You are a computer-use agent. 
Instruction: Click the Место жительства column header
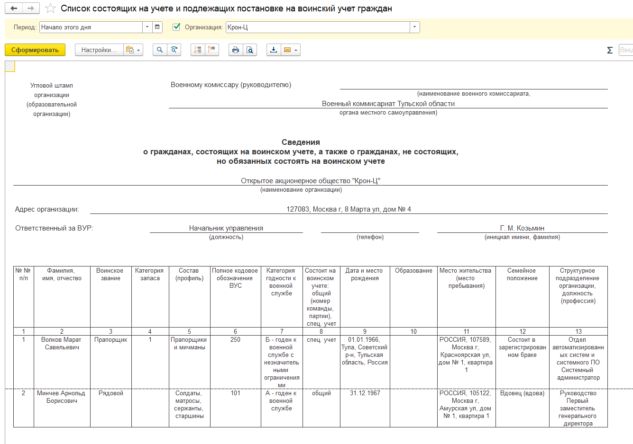[x=467, y=297]
